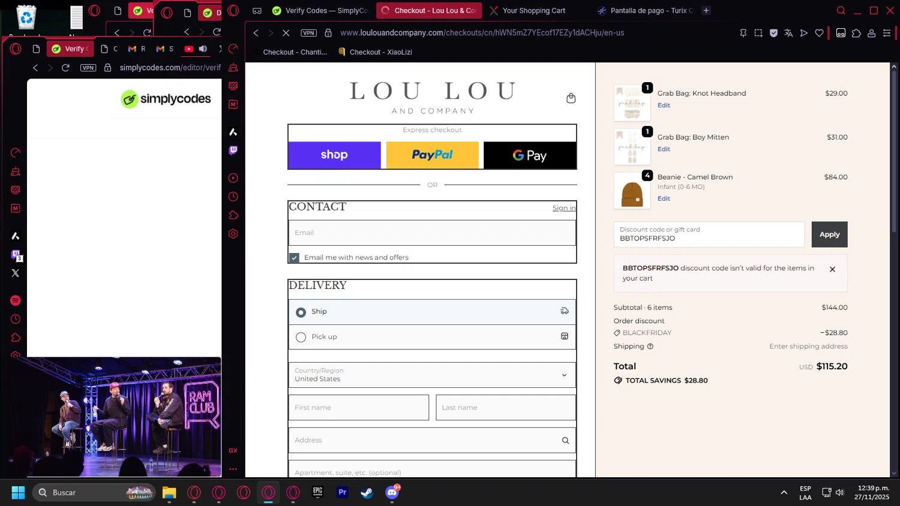Open the profile account icon in toolbar

click(x=871, y=33)
